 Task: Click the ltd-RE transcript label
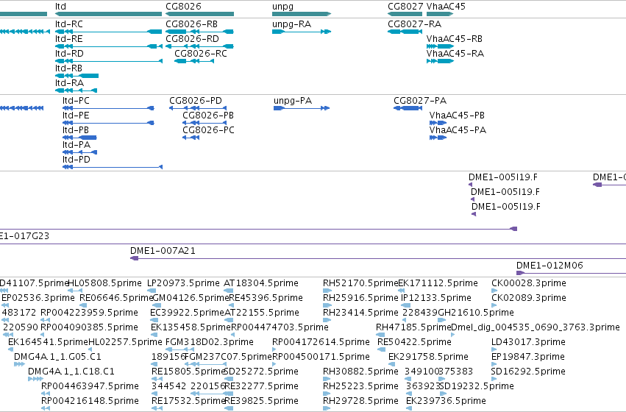(69, 39)
